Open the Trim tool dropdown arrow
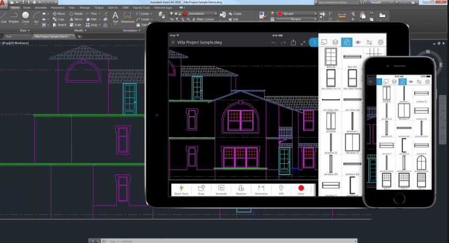Viewport: 449px width, 243px height. tap(100, 14)
